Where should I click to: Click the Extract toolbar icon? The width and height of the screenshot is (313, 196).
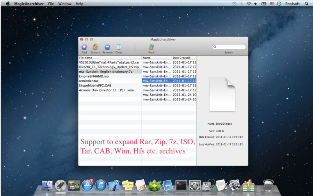coord(95,47)
